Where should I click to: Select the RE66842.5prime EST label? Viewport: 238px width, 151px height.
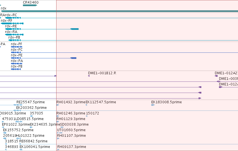(x=33, y=141)
